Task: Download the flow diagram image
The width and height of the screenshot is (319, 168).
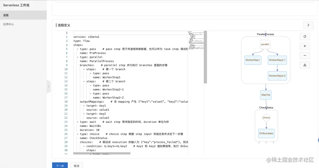Action: click(305, 65)
